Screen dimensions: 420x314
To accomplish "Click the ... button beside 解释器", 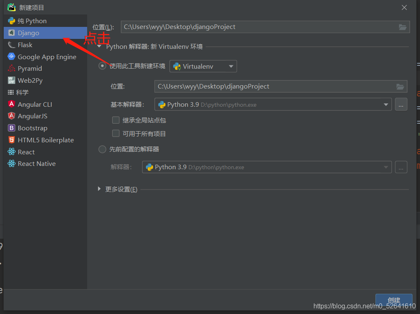I will (401, 167).
